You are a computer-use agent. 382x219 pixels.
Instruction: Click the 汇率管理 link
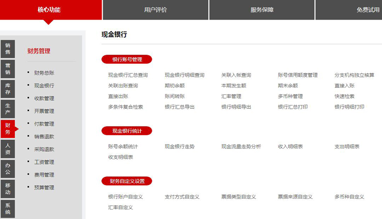point(231,96)
